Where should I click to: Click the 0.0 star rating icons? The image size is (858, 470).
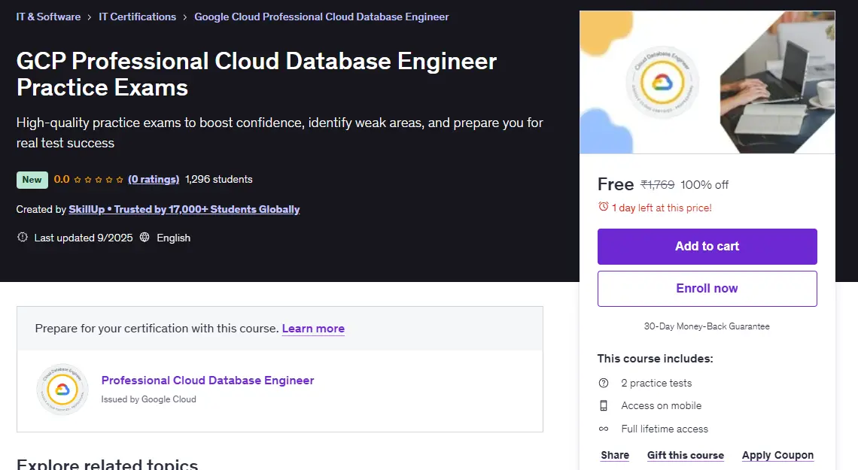99,179
